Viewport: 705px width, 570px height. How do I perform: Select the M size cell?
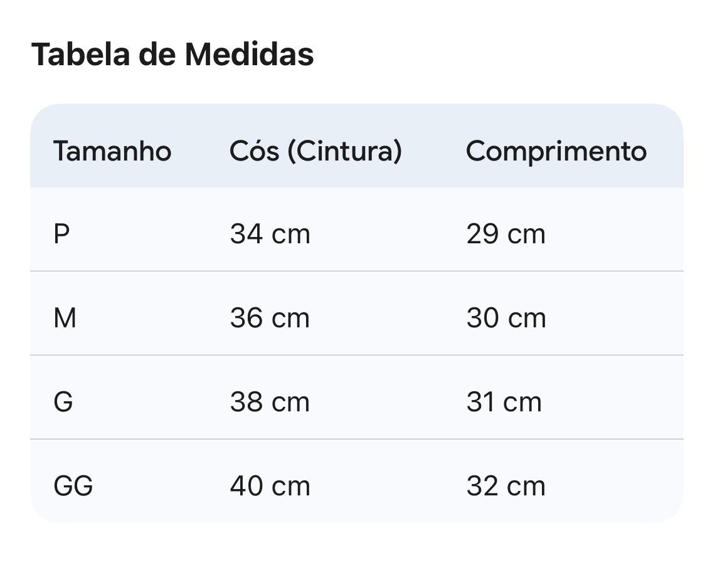[x=65, y=318]
